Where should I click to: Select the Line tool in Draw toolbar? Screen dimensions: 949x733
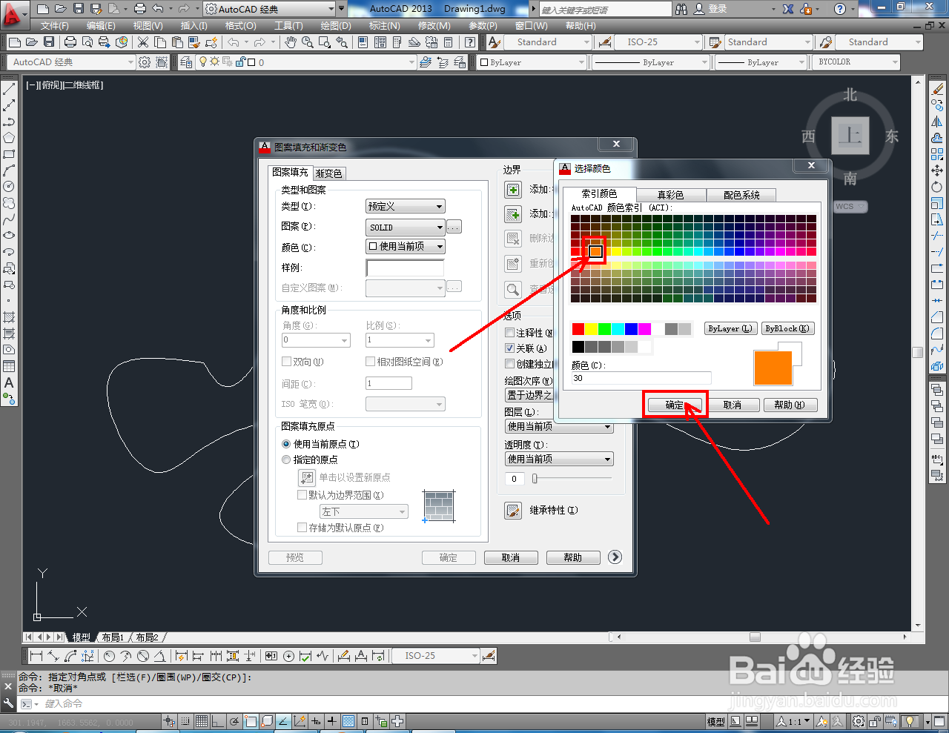coord(9,89)
